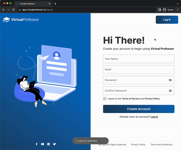
Task: Open the YouTube social icon
Action: pyautogui.click(x=43, y=144)
